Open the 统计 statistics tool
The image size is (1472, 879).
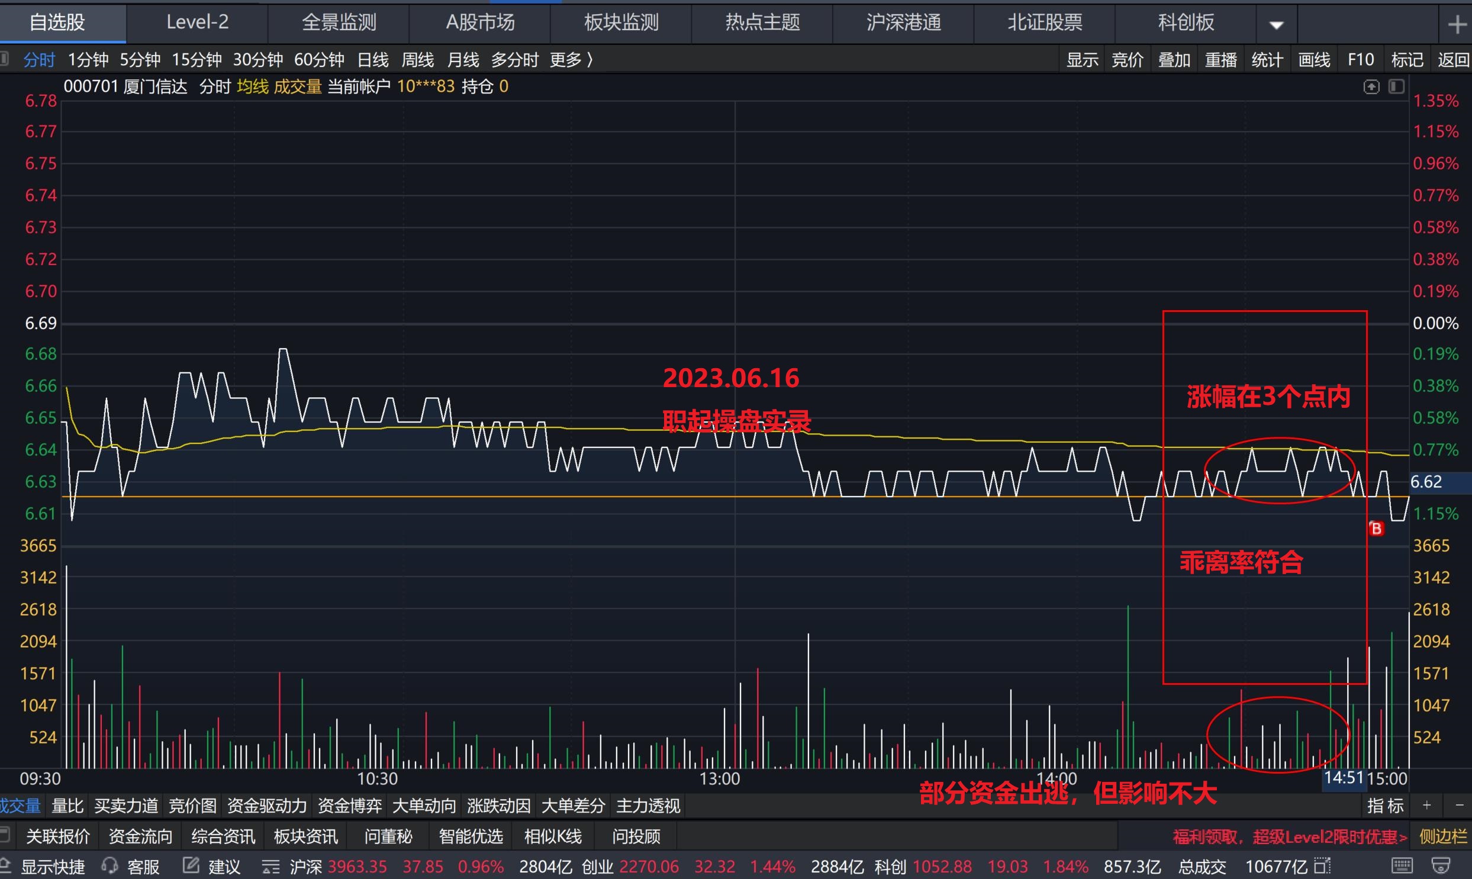click(1267, 59)
